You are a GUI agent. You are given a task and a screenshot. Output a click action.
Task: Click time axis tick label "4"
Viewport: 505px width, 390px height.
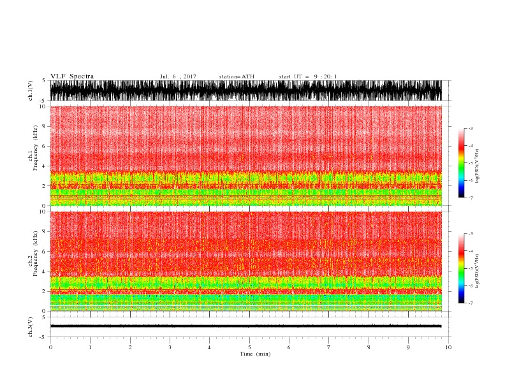coord(209,347)
